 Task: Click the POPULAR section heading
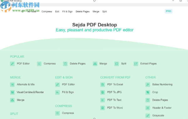[17, 57]
